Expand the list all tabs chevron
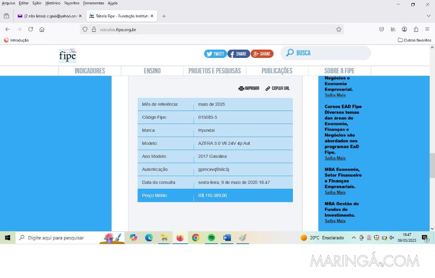 [428, 16]
